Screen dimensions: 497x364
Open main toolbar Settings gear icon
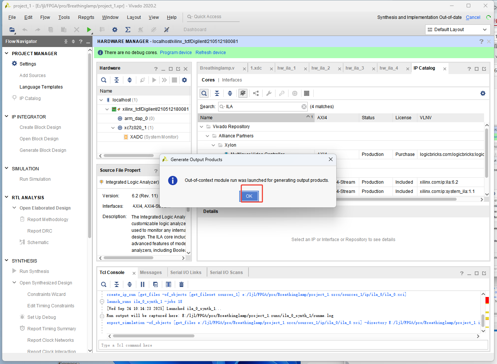[x=115, y=30]
